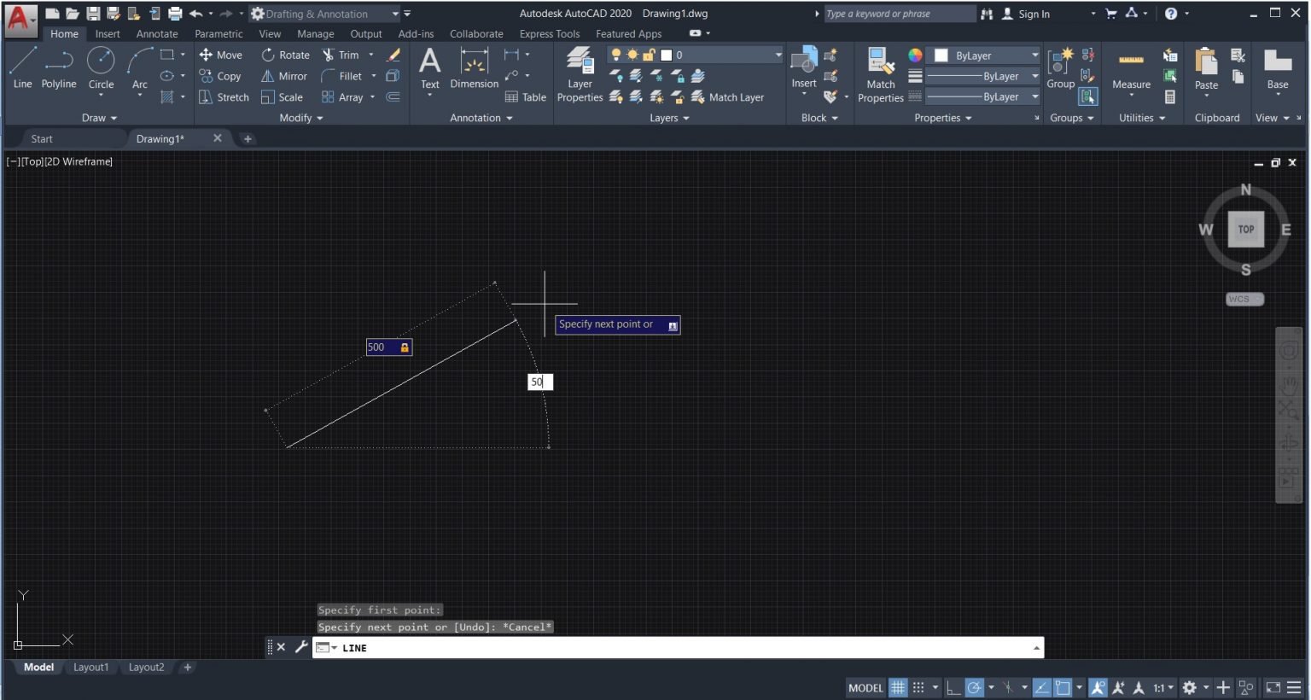1311x700 pixels.
Task: Switch to the Parametric ribbon tab
Action: tap(218, 33)
